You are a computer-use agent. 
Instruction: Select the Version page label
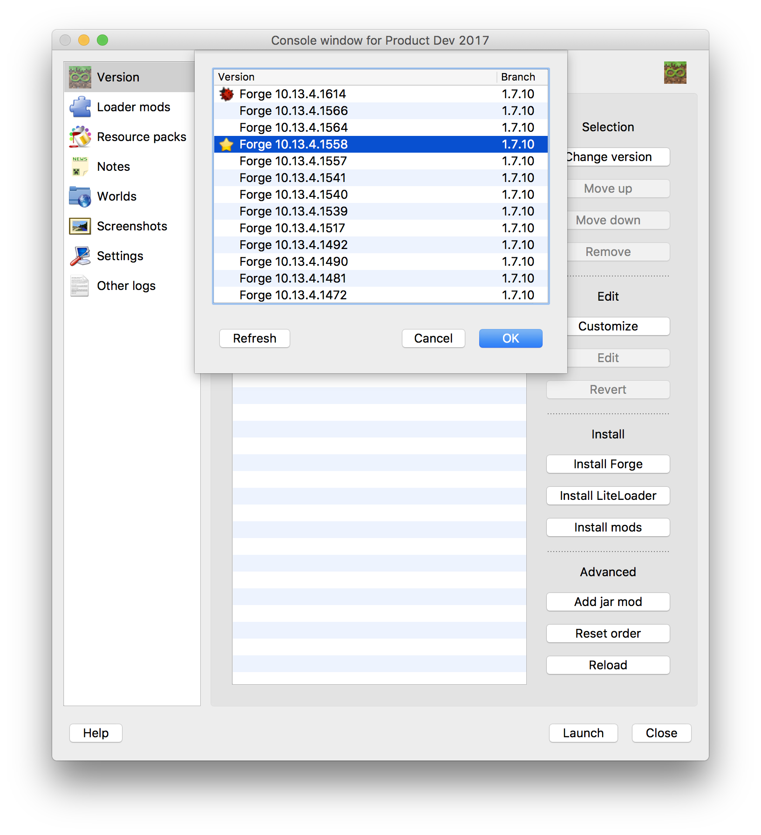tap(118, 77)
